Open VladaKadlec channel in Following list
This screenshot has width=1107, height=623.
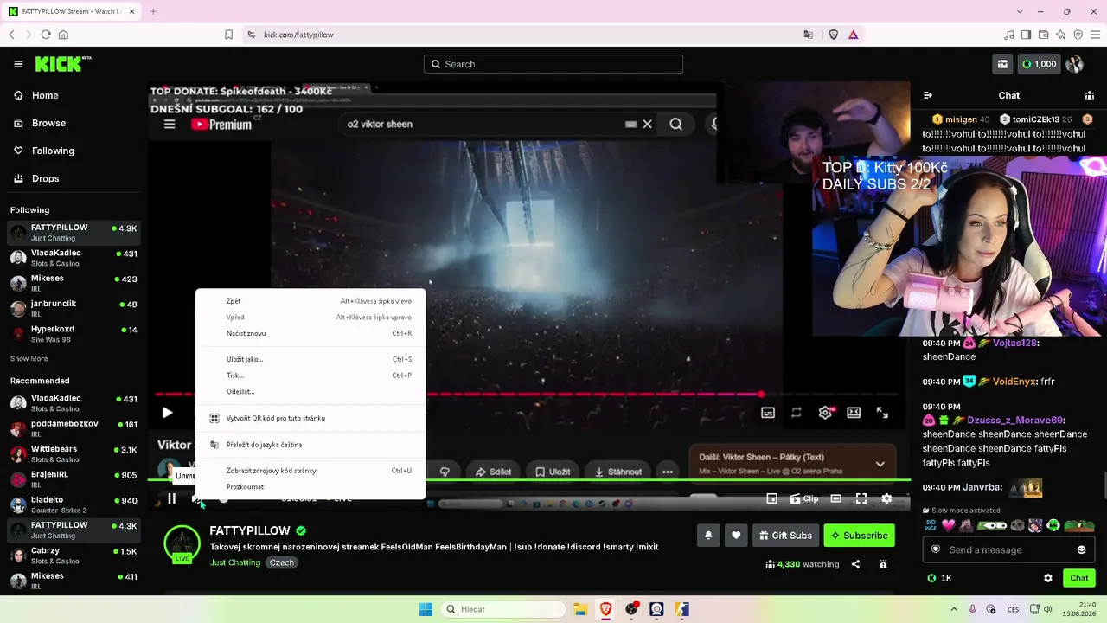[73, 258]
